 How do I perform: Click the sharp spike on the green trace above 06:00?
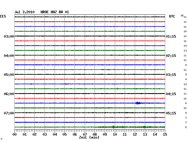[x=118, y=89]
